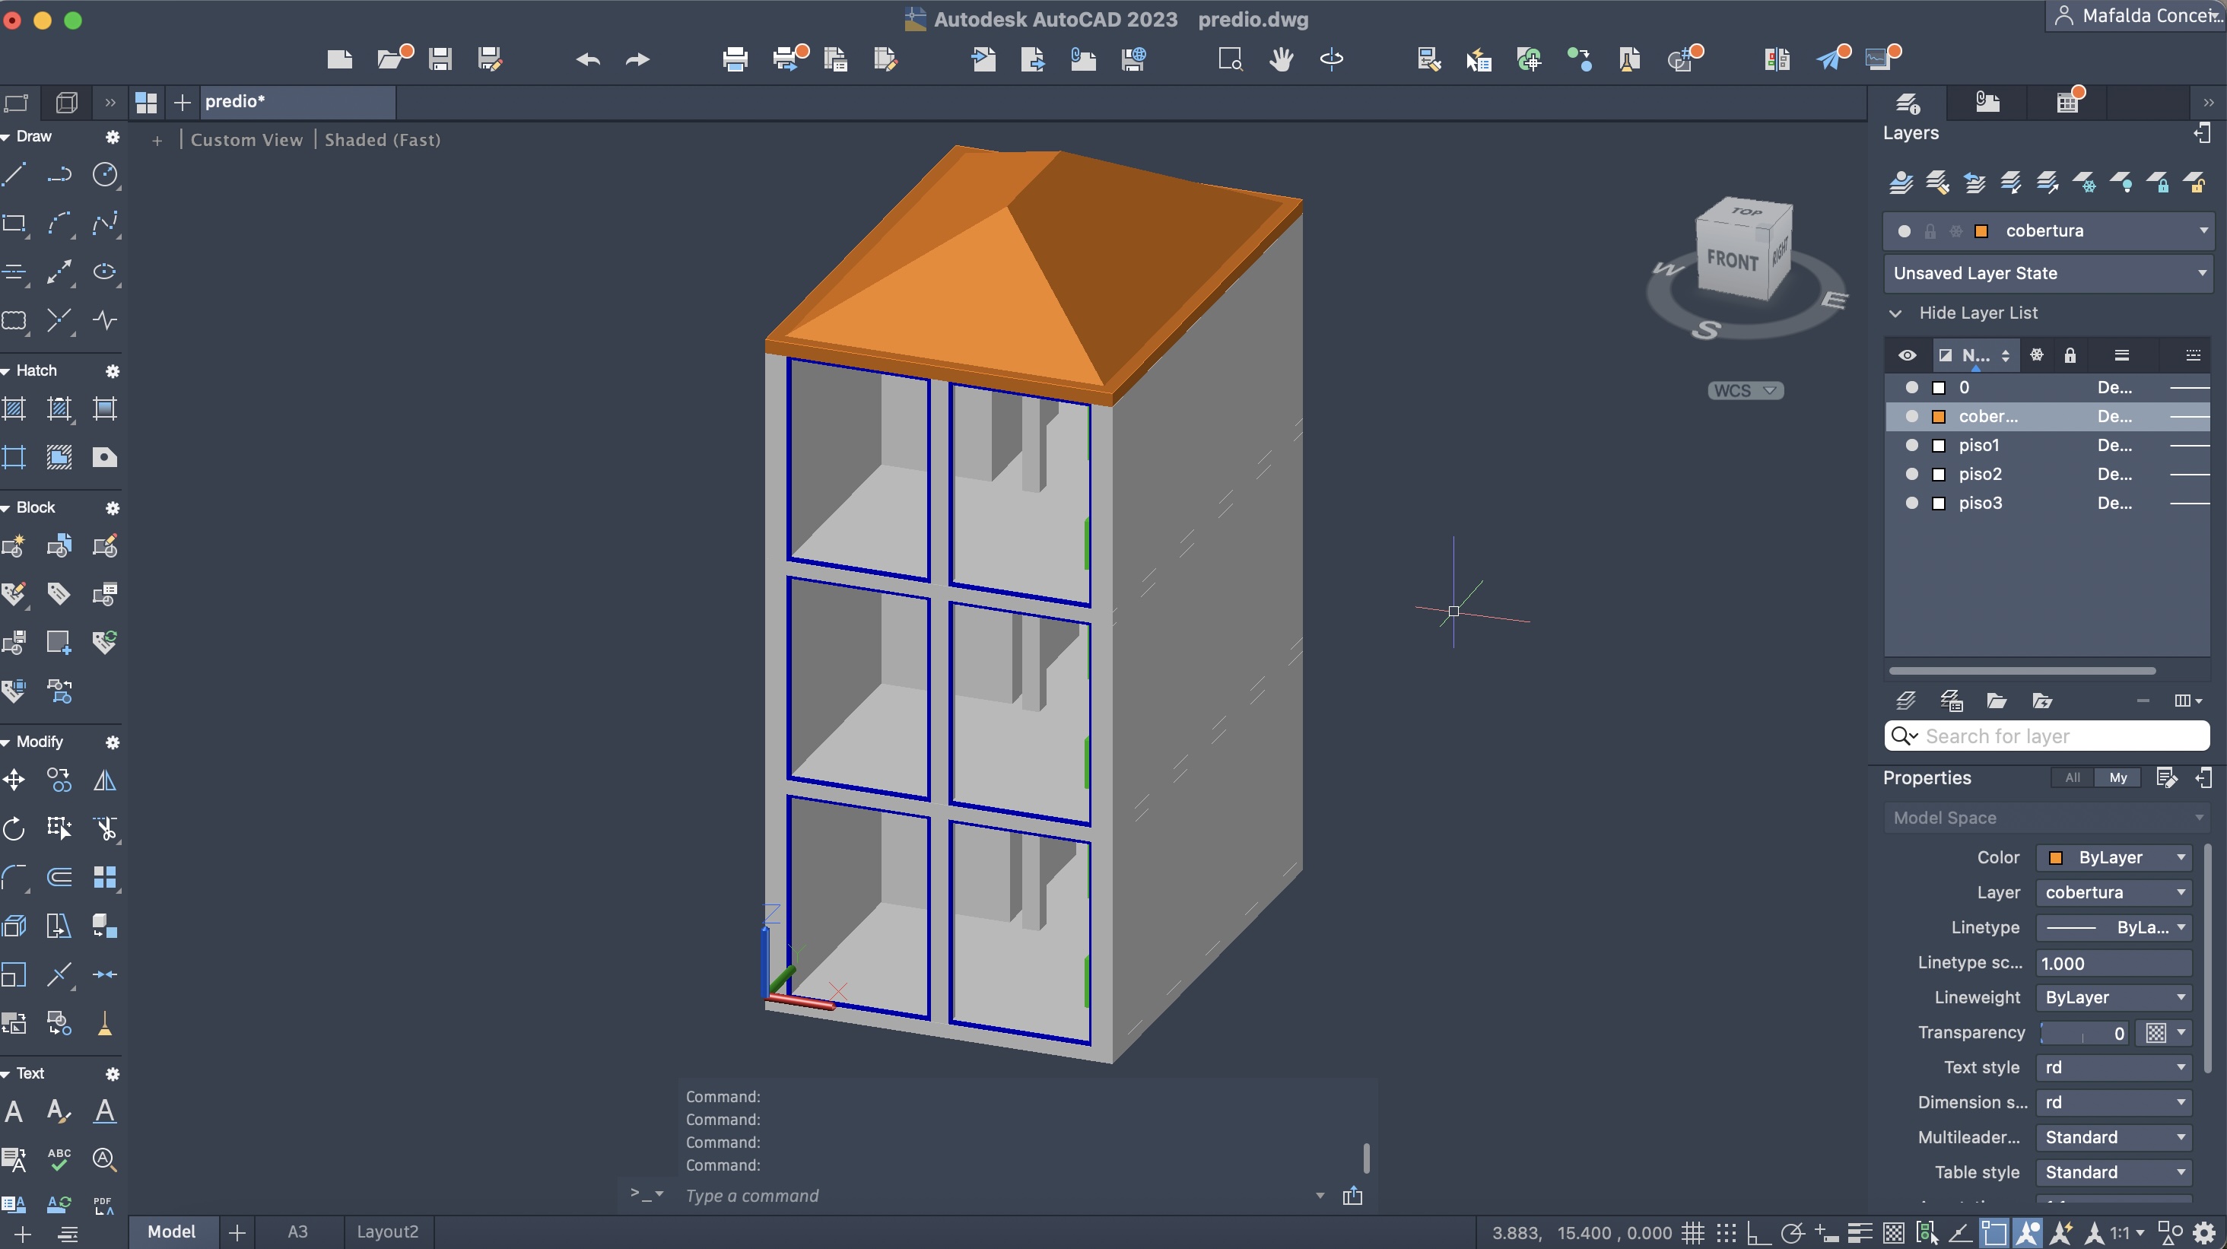Click the Shaded (Fast) visual style label
Viewport: 2227px width, 1249px height.
pyautogui.click(x=382, y=140)
